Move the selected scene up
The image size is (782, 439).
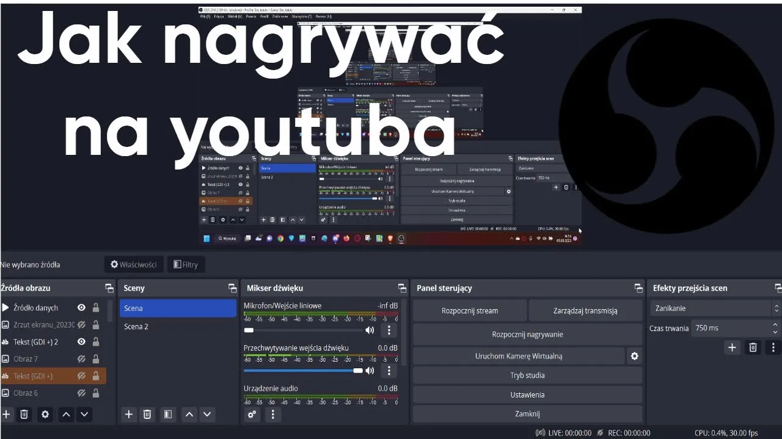pyautogui.click(x=189, y=414)
